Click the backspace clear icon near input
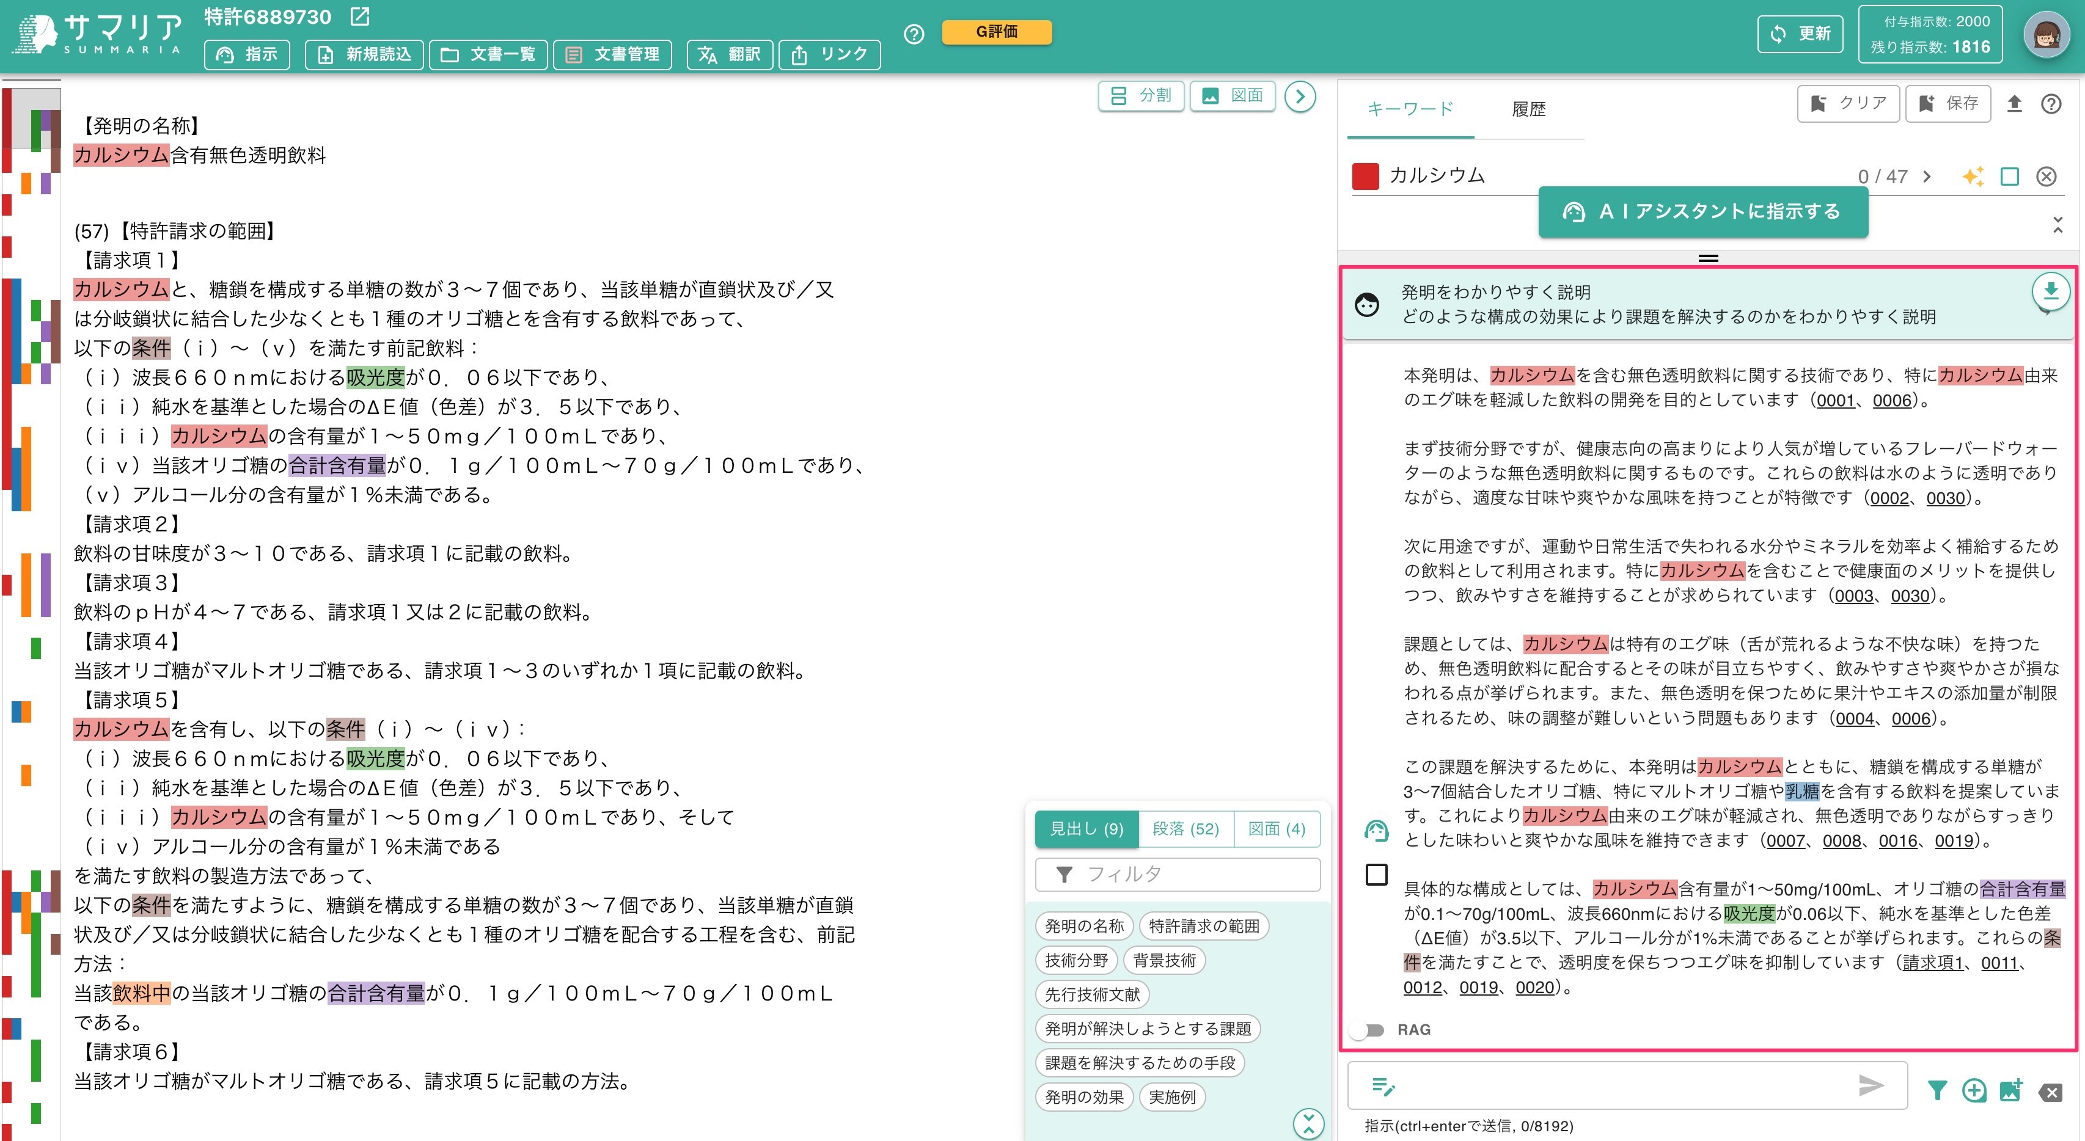 [x=2050, y=1093]
